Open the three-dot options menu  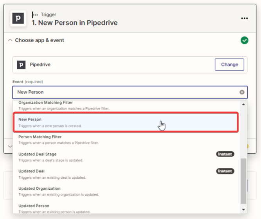pyautogui.click(x=245, y=18)
